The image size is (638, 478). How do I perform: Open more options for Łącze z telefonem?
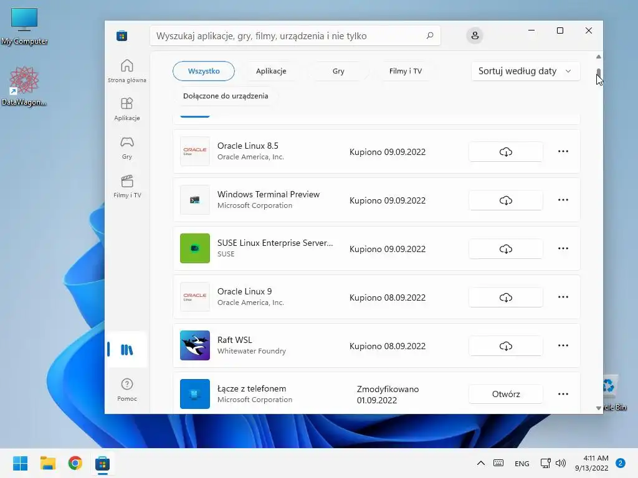(x=563, y=394)
